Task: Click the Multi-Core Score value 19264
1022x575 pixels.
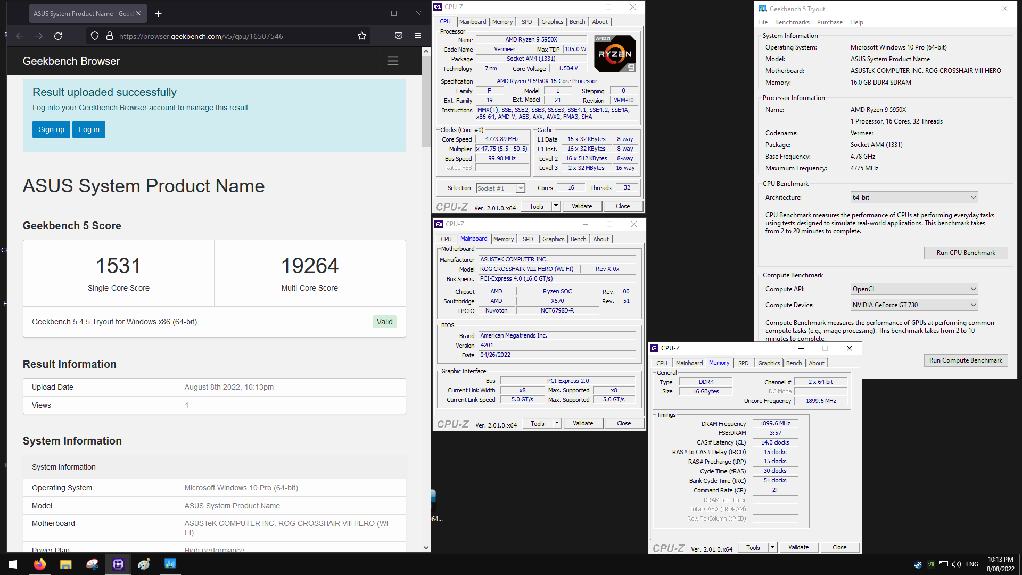Action: point(310,266)
